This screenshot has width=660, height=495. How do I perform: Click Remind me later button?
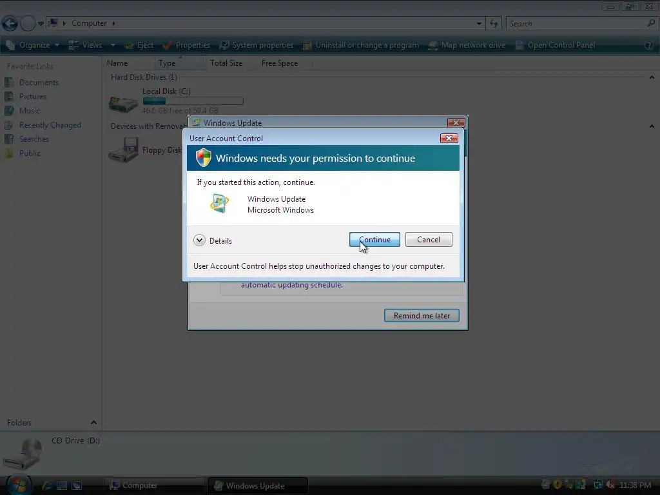point(422,315)
